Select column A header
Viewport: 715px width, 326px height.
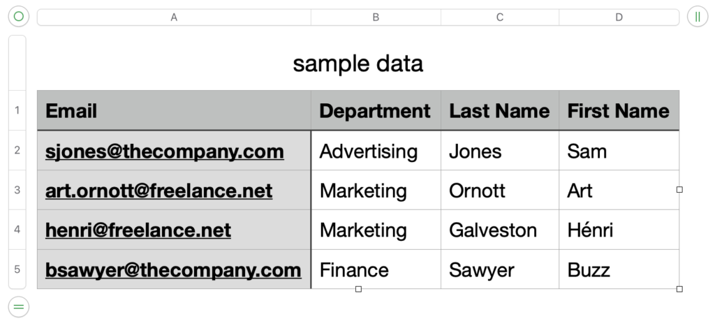[174, 17]
